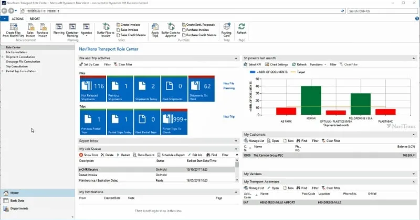This screenshot has height=220, width=420.
Task: Open Purchase Invoice new document
Action: (x=43, y=30)
